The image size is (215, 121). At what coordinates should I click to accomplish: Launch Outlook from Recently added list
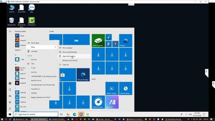(x=20, y=45)
